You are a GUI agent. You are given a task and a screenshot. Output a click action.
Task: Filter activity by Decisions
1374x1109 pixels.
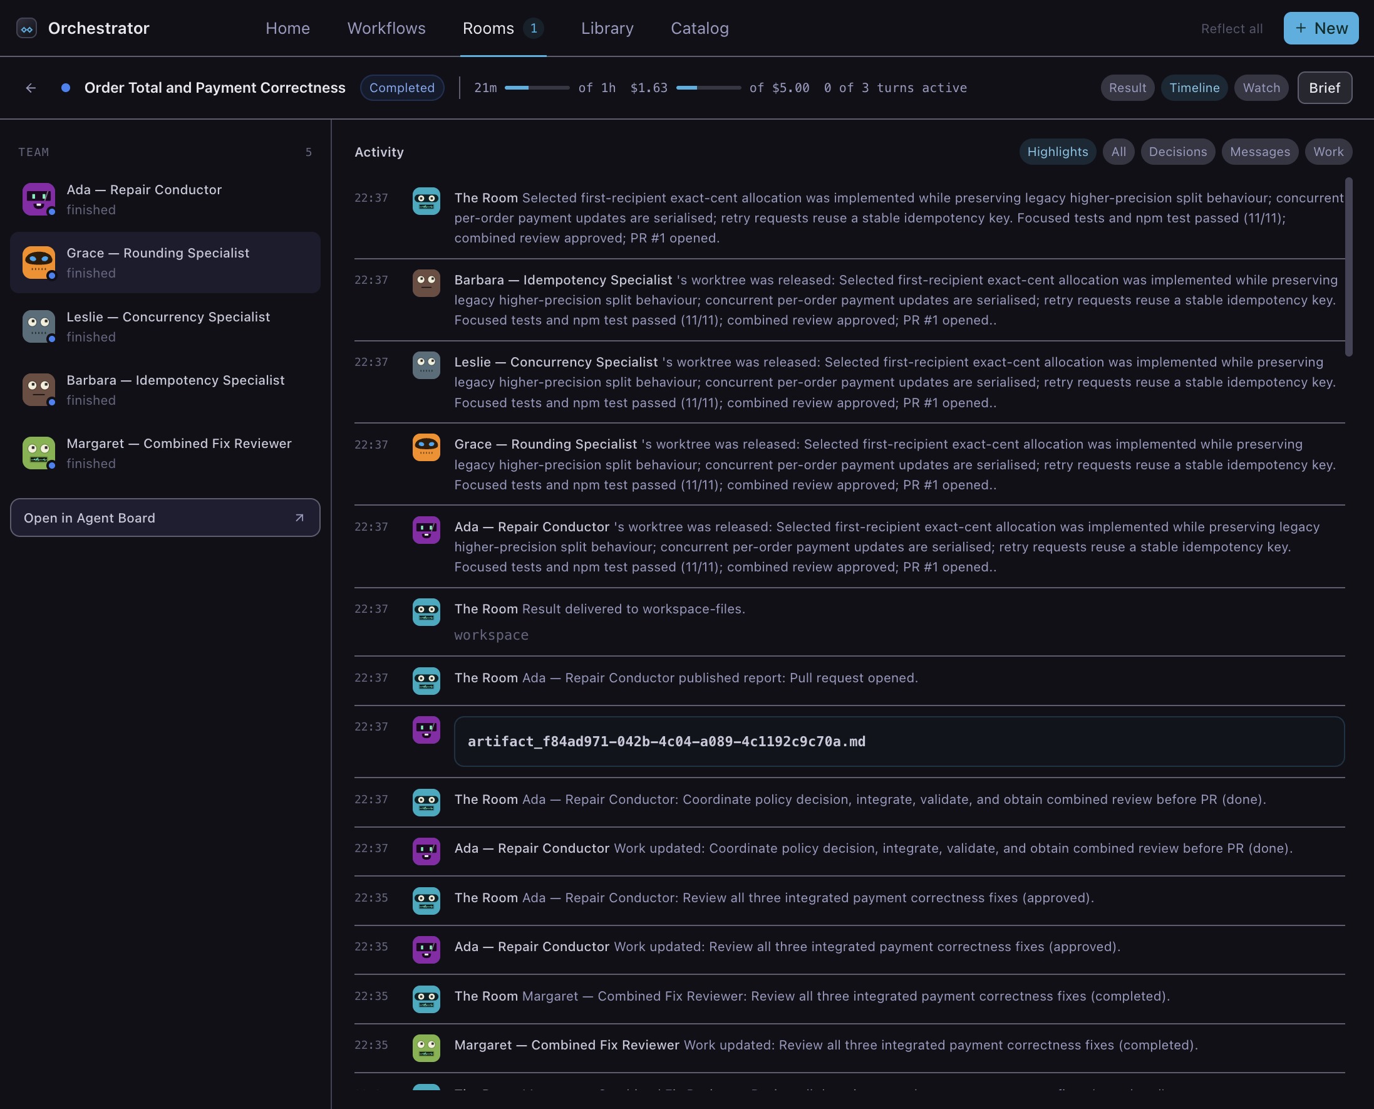[x=1178, y=152]
